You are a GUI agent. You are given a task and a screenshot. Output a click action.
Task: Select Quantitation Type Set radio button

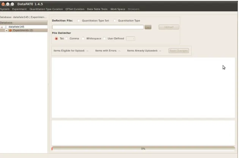[79, 20]
